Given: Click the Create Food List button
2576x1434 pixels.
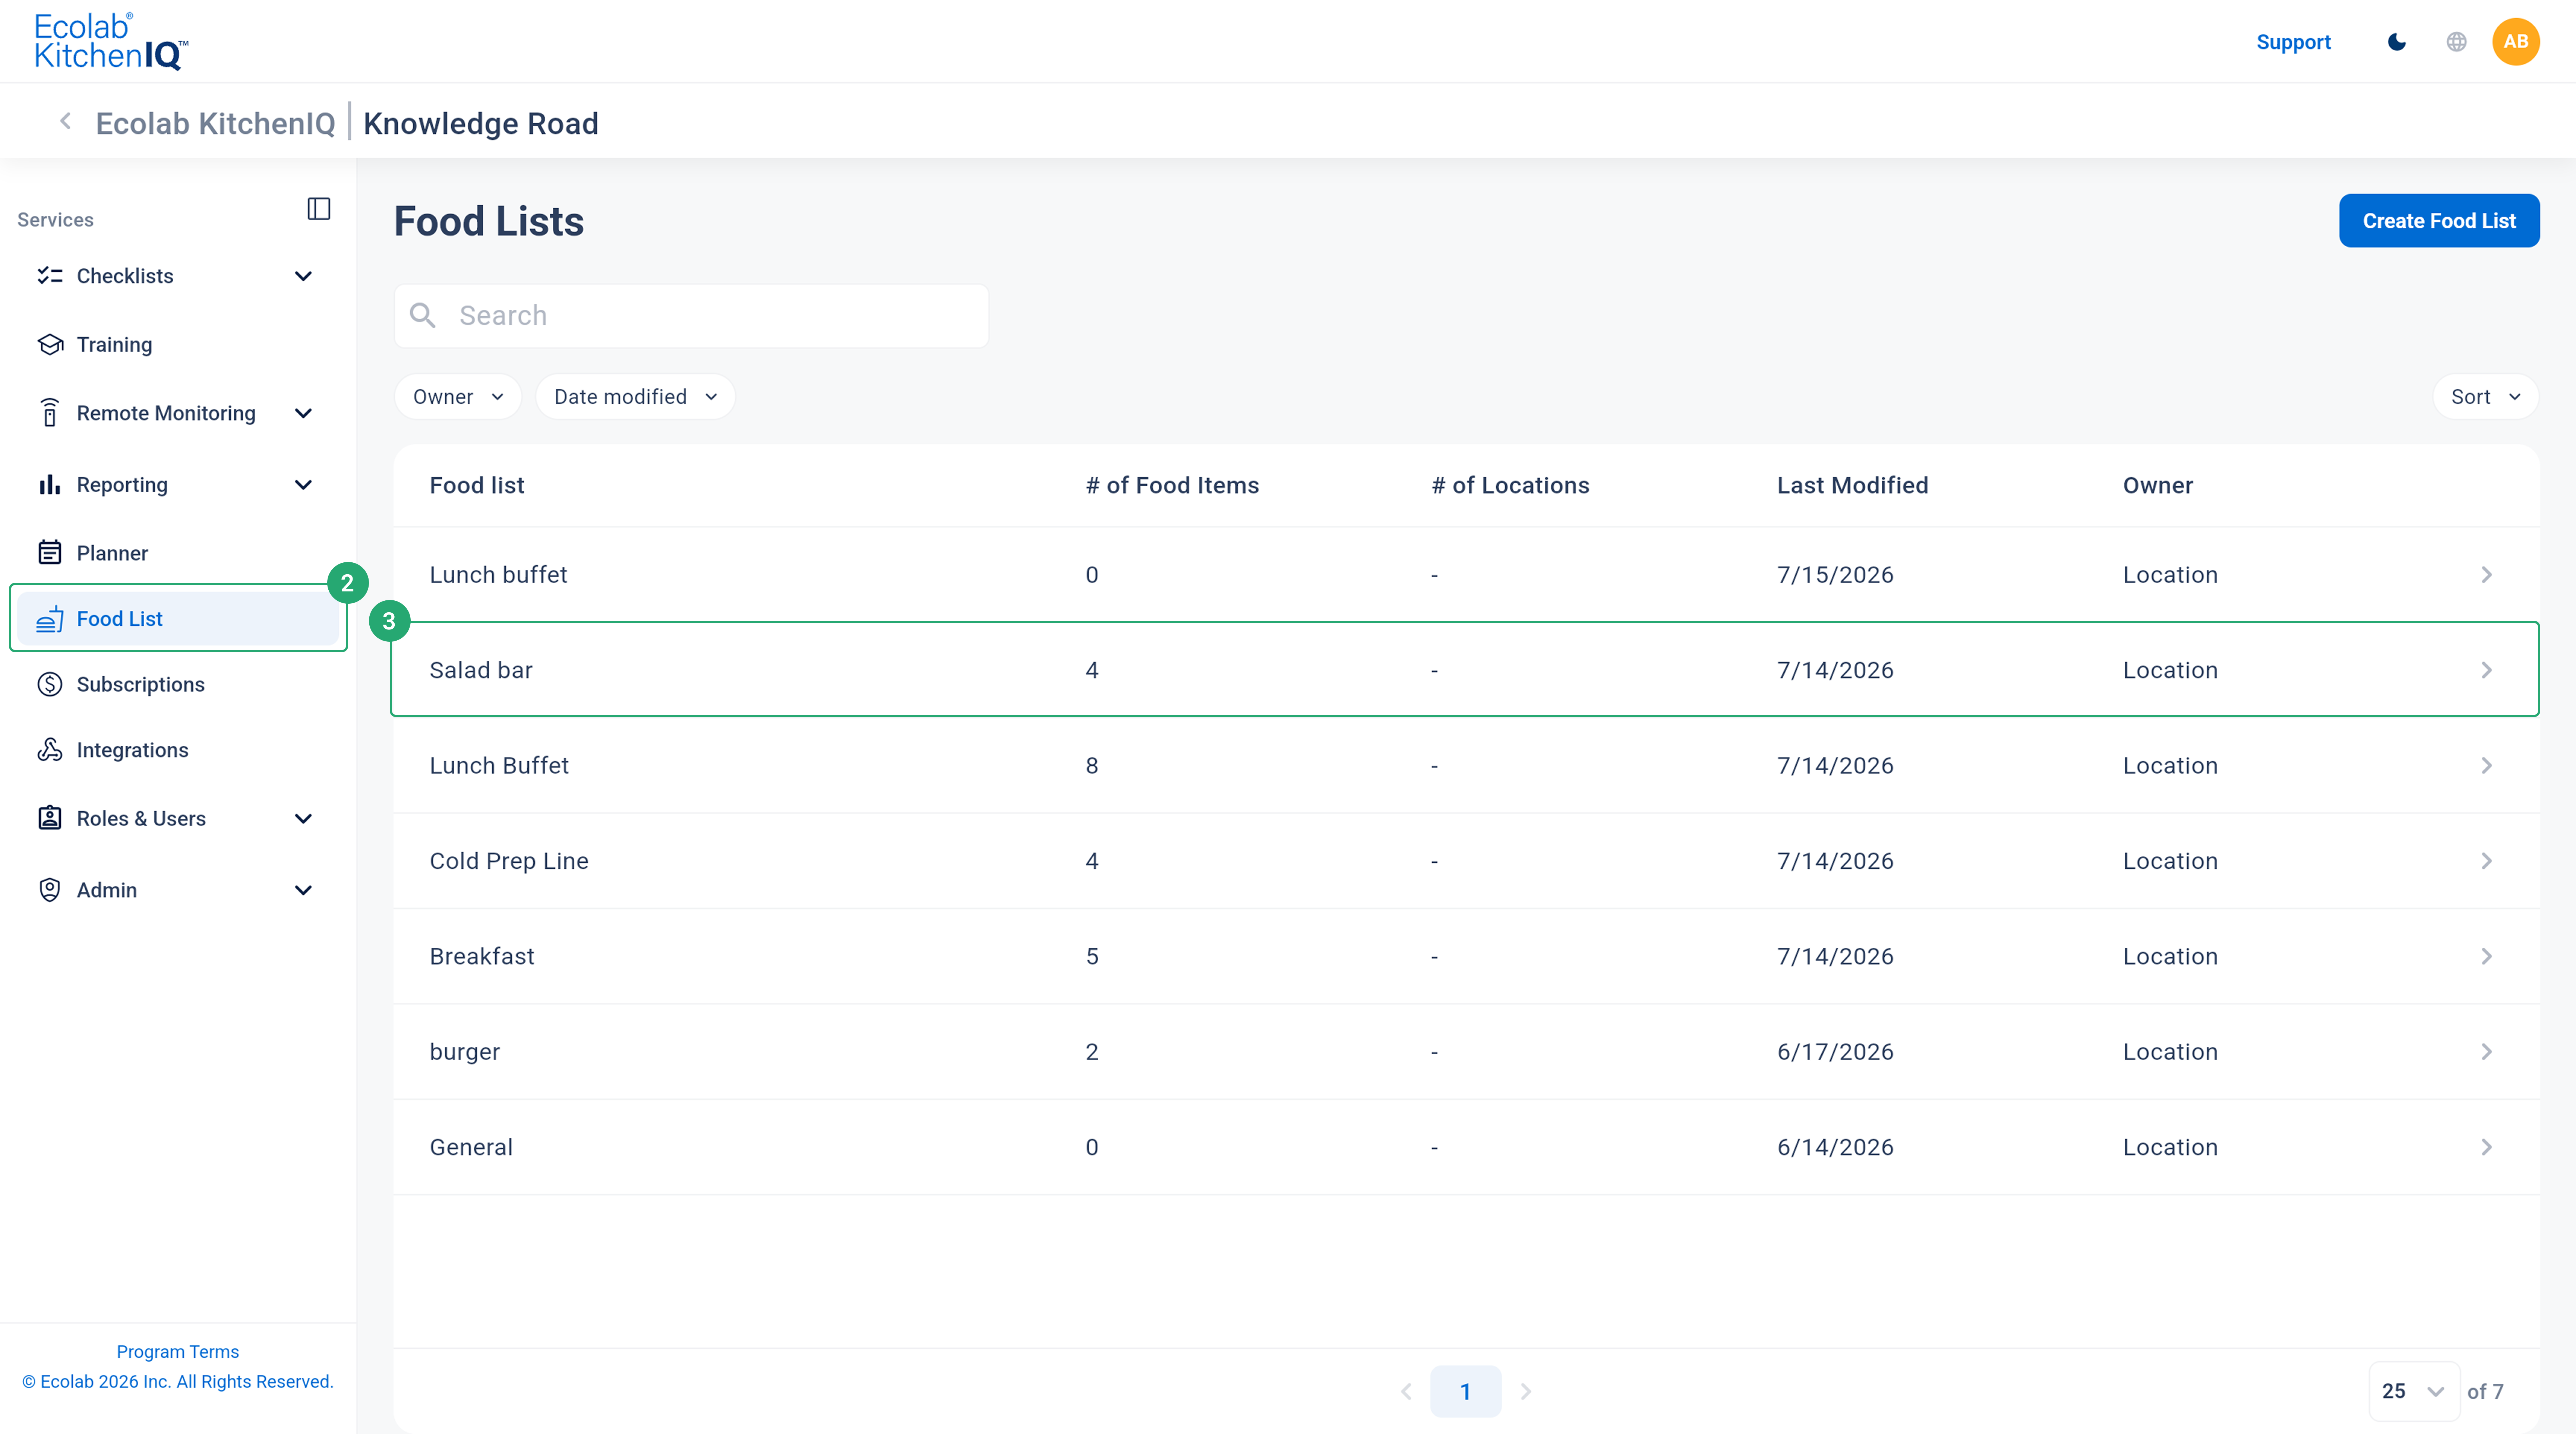Looking at the screenshot, I should click(2439, 221).
